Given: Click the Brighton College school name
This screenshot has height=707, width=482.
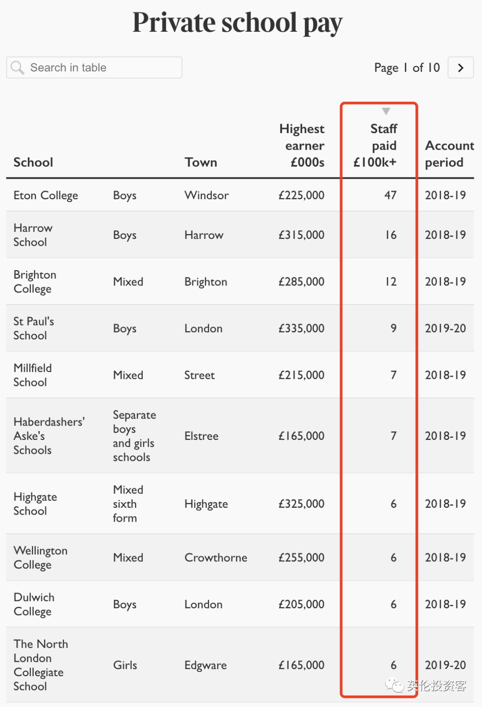Looking at the screenshot, I should (35, 282).
